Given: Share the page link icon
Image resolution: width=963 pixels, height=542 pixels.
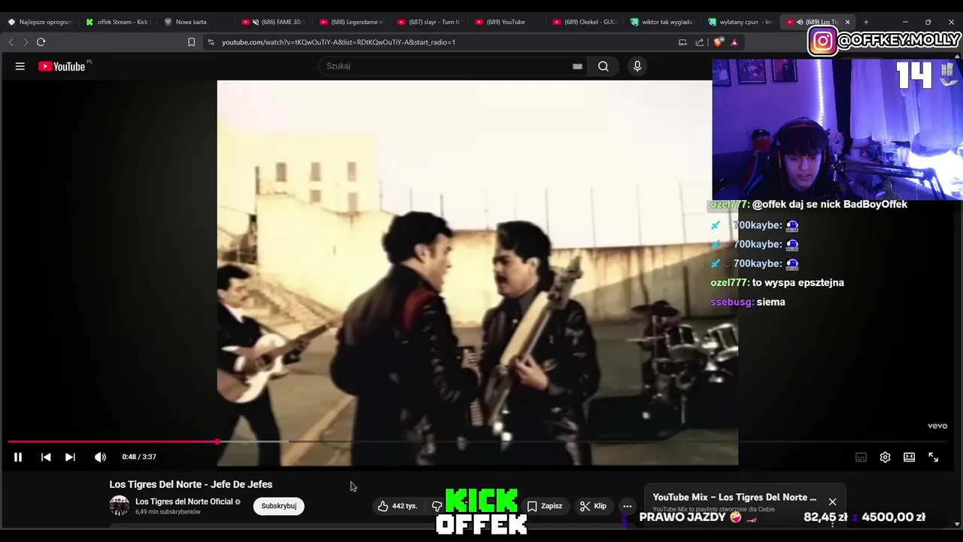Looking at the screenshot, I should click(700, 42).
